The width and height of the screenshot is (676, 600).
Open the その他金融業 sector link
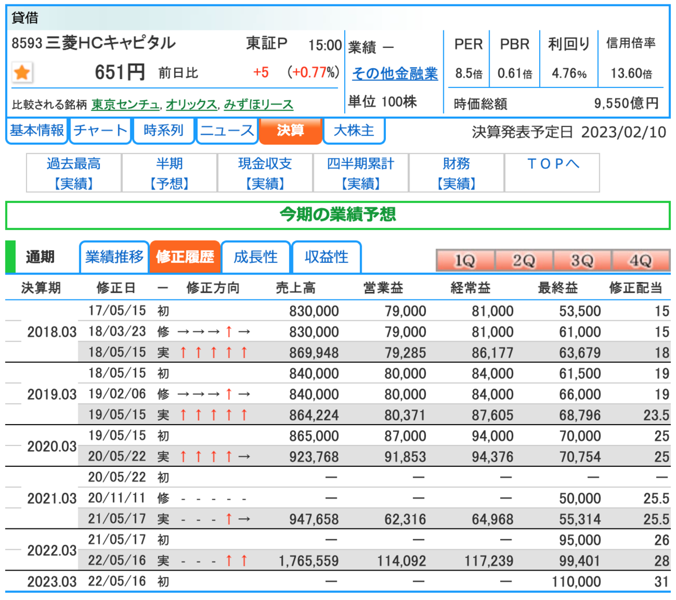point(395,73)
